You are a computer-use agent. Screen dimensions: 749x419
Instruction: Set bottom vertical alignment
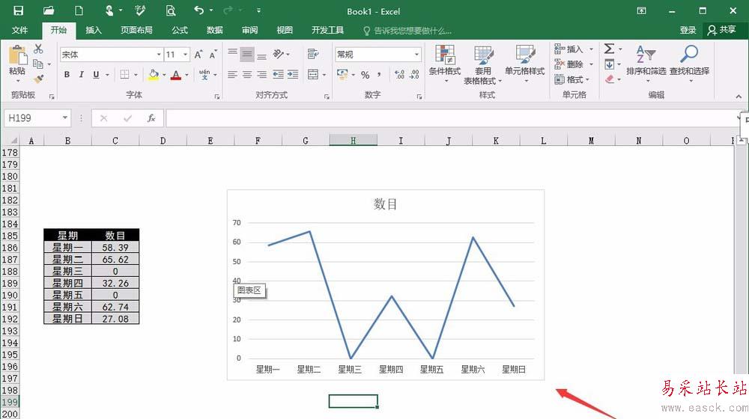tap(261, 56)
